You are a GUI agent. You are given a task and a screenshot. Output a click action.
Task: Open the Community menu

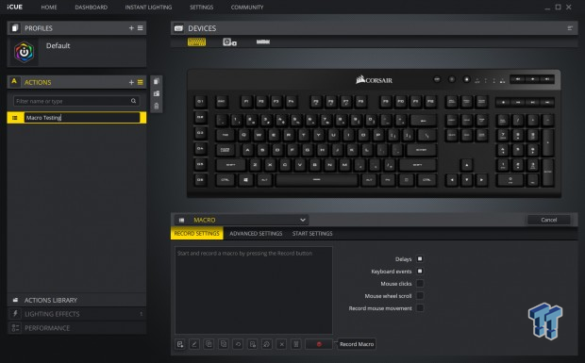tap(247, 8)
